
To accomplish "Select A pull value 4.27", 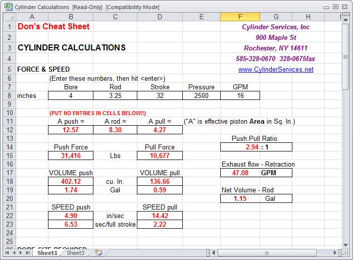I will (160, 130).
